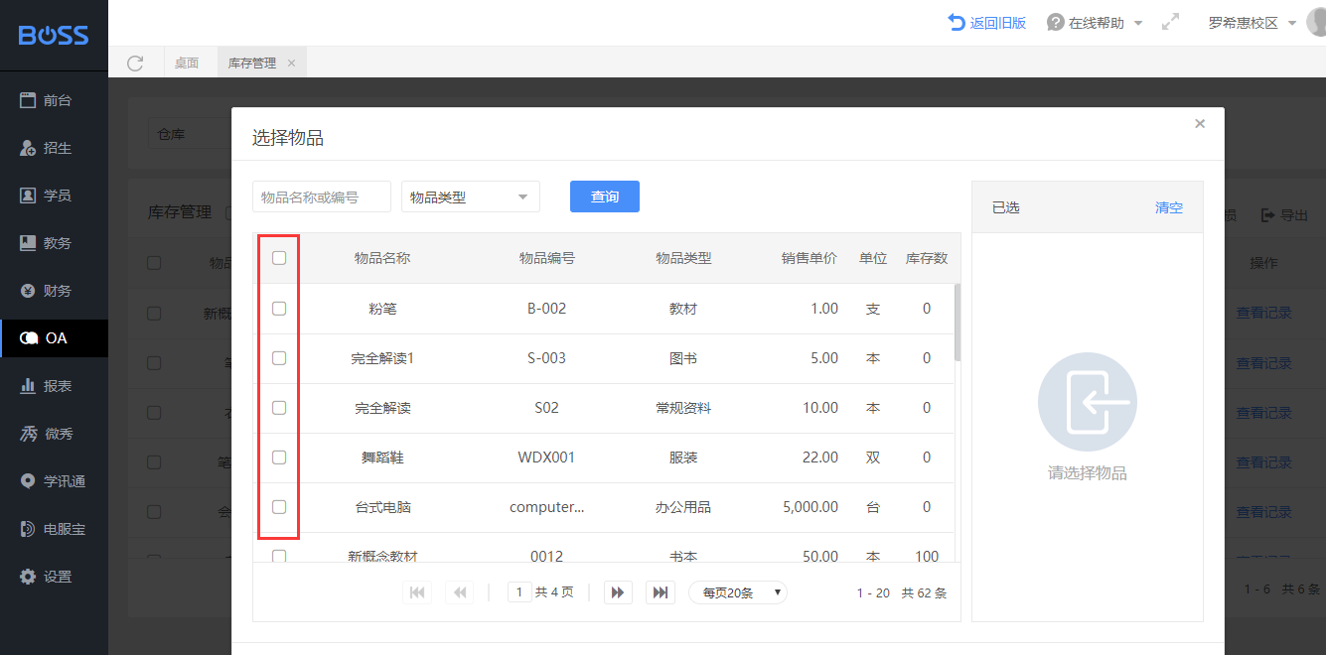Check the 台式电脑 row checkbox
The width and height of the screenshot is (1326, 655).
point(279,507)
